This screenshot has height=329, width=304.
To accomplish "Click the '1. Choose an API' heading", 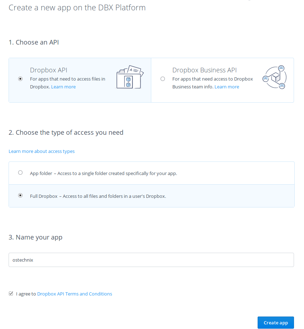I will pos(34,42).
